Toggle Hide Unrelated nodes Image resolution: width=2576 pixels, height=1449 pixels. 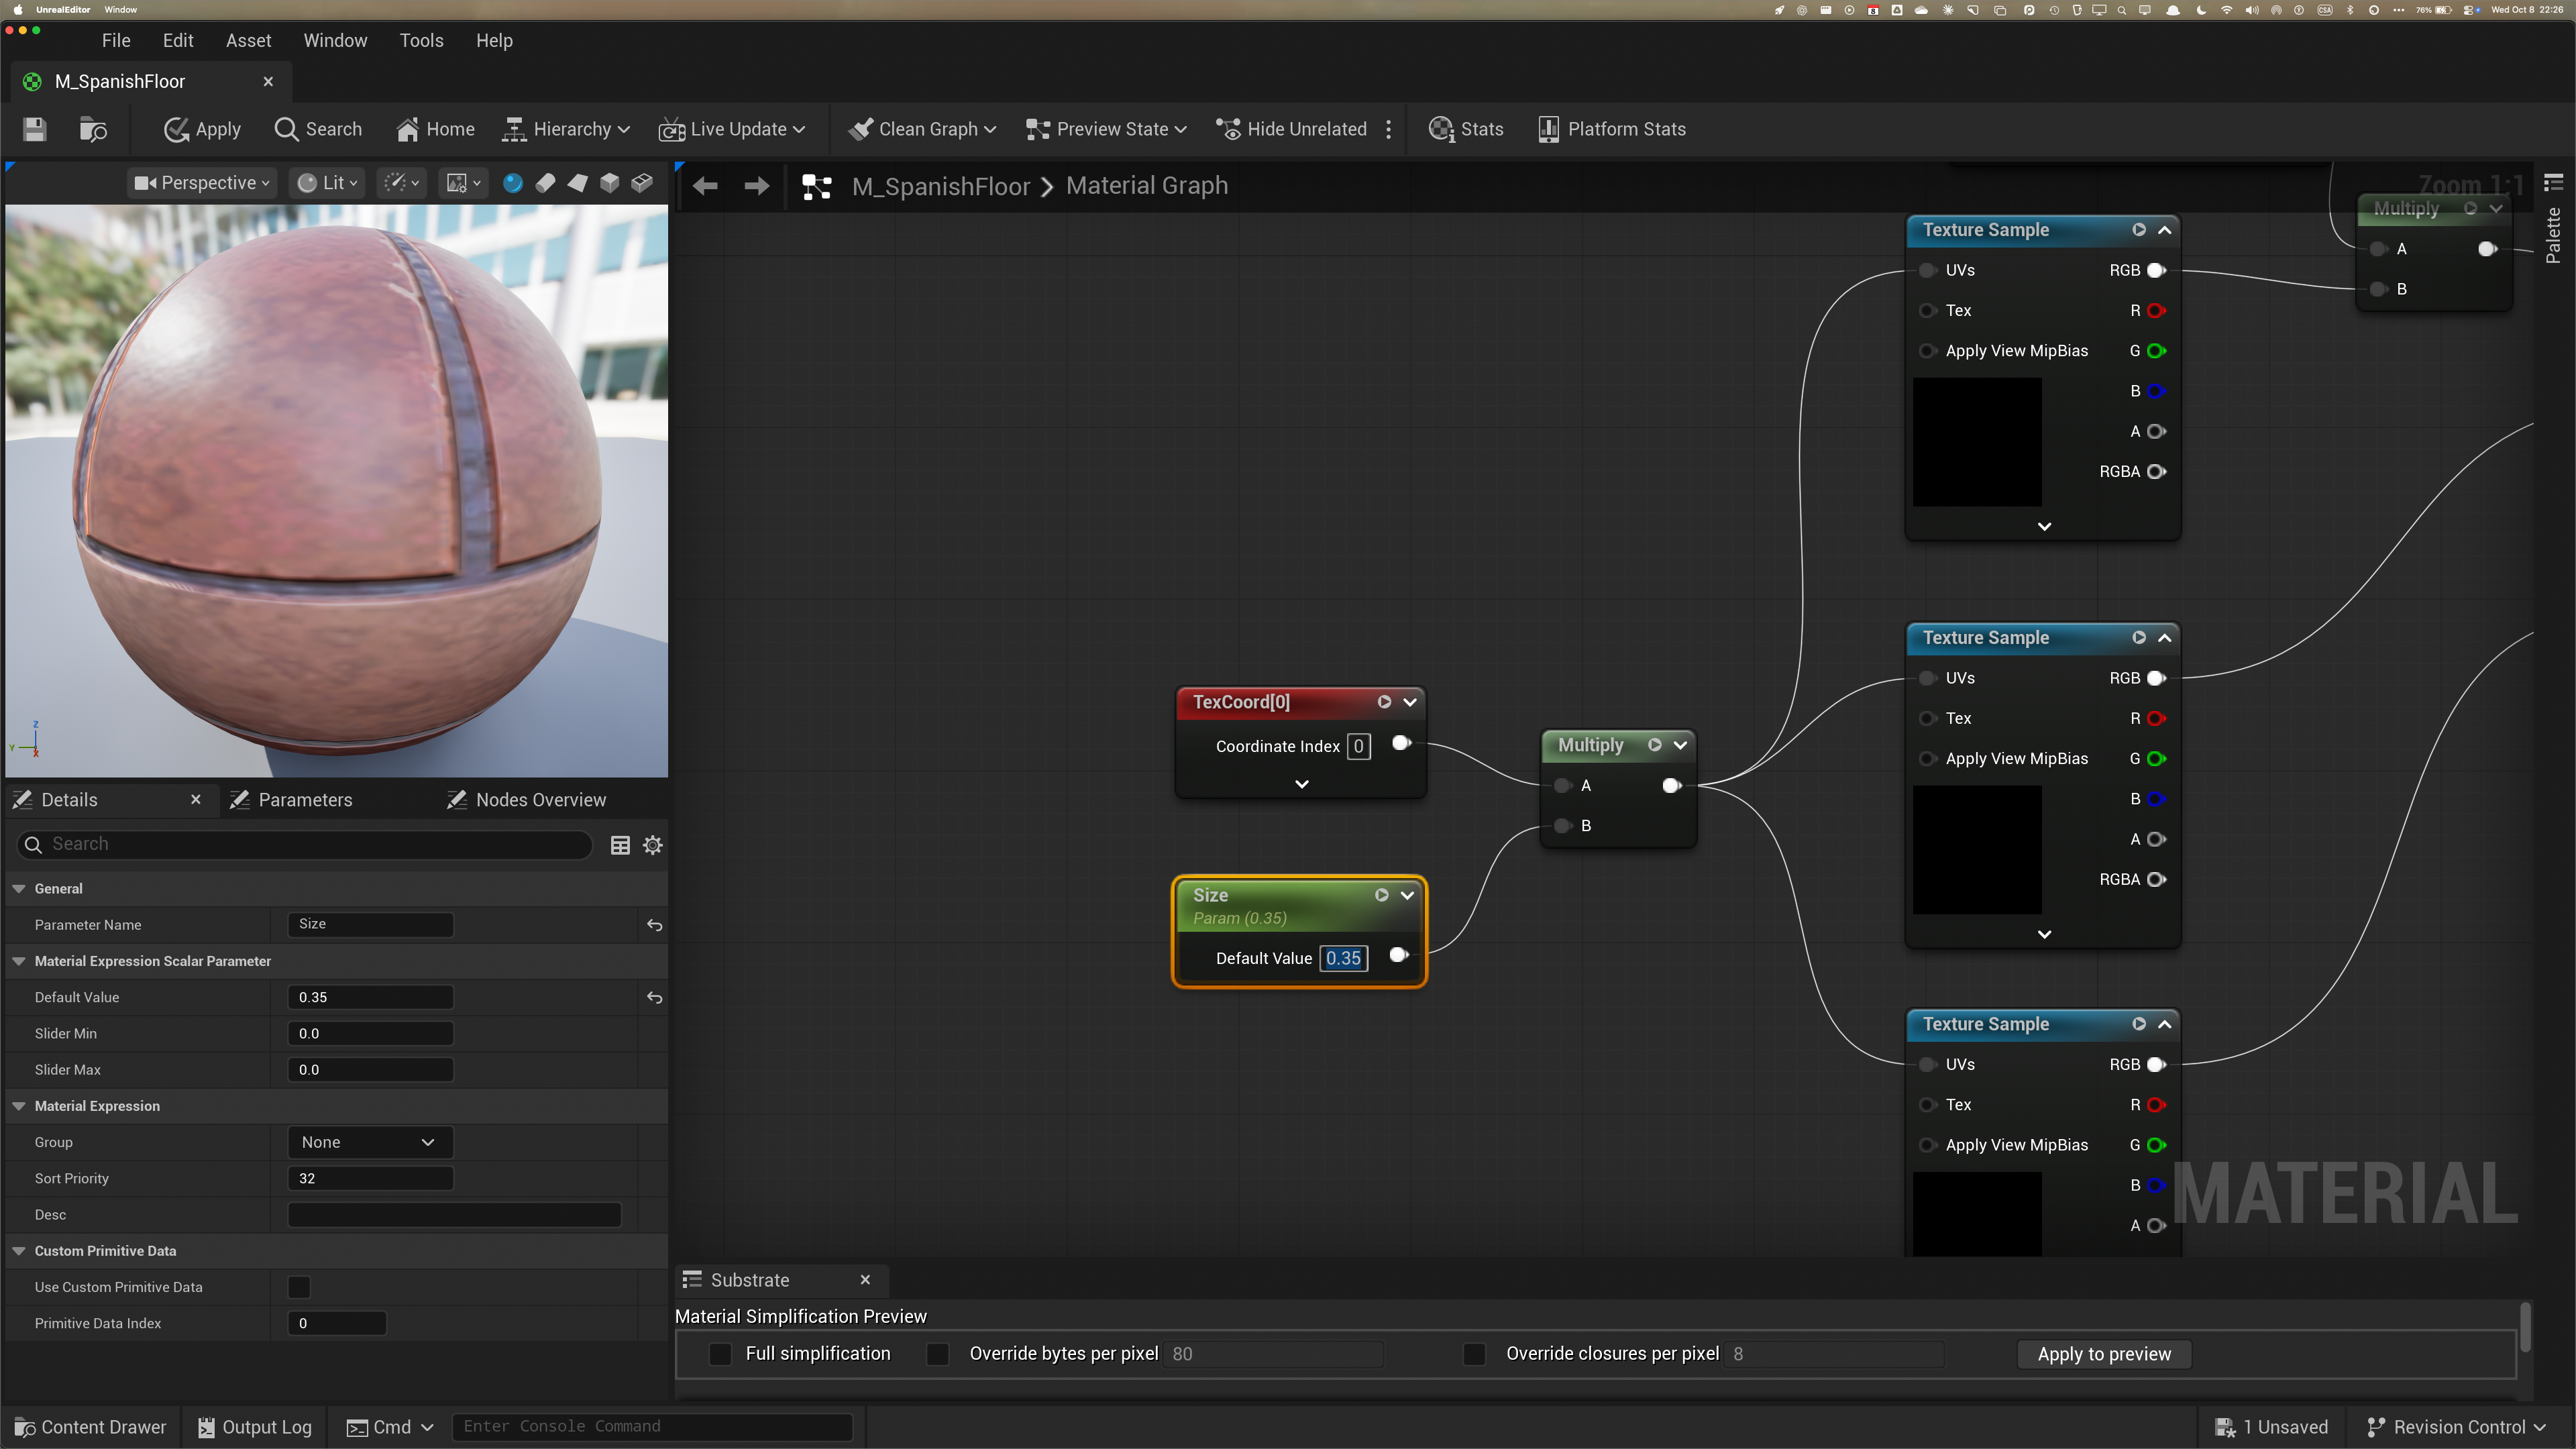[x=1291, y=129]
